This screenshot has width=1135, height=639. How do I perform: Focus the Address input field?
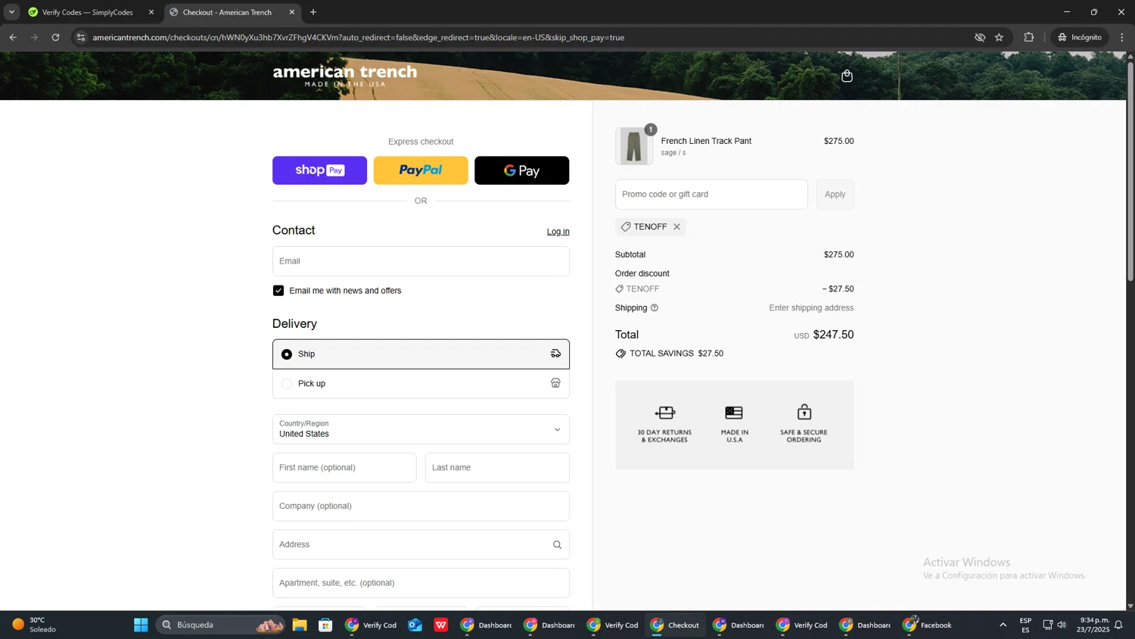[x=421, y=545]
